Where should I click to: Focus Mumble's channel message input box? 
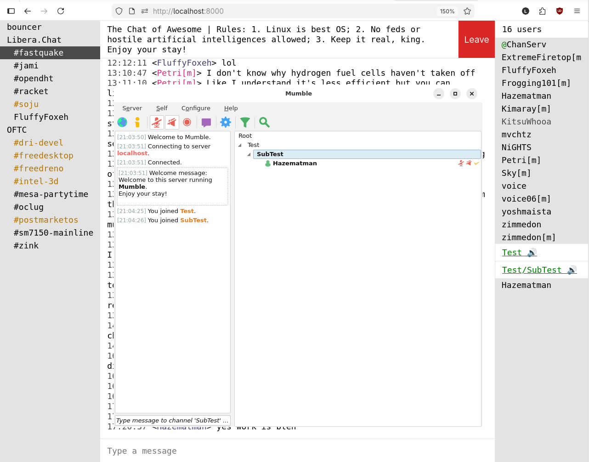click(x=172, y=420)
